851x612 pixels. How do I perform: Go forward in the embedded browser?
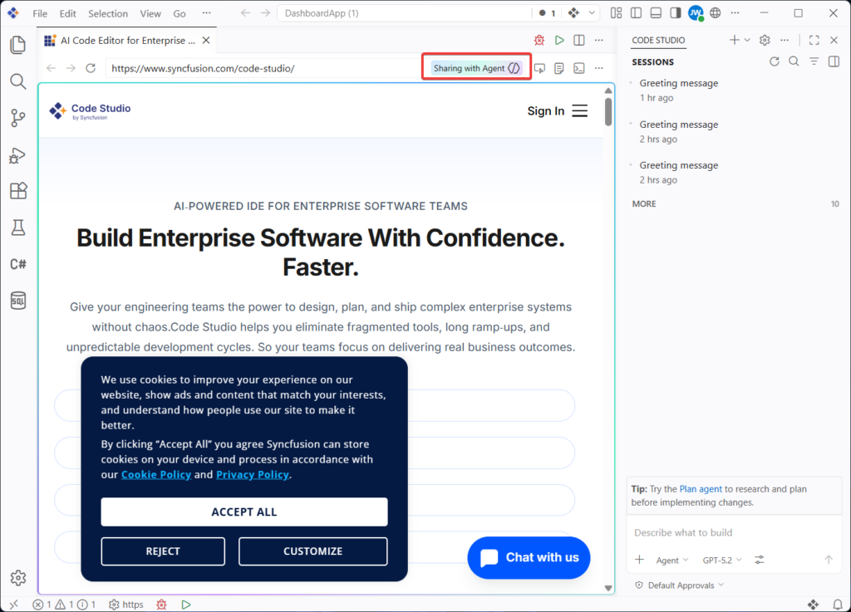(x=71, y=68)
